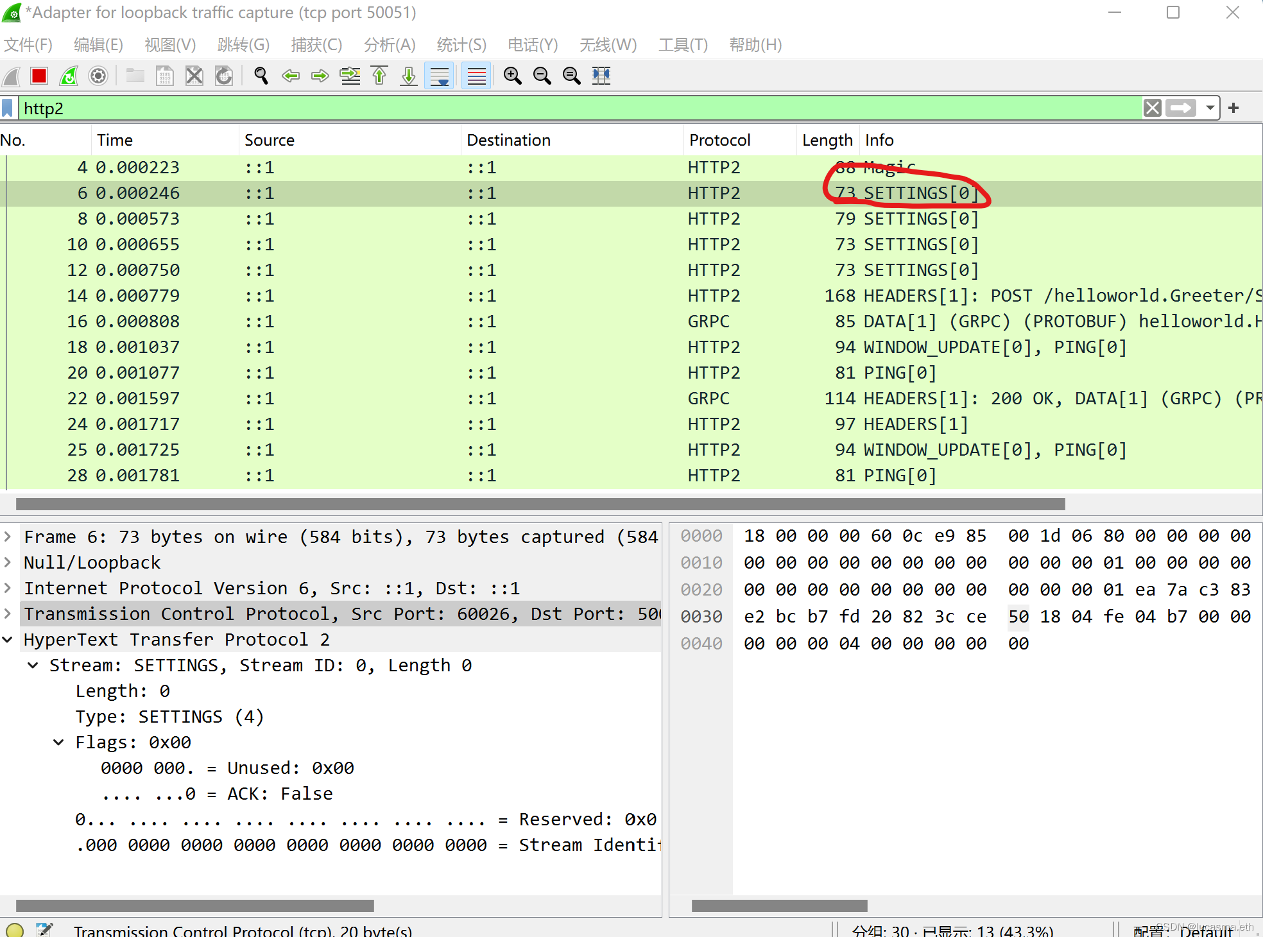Collapse the Flags: 0x00 node
This screenshot has width=1263, height=937.
(x=58, y=742)
